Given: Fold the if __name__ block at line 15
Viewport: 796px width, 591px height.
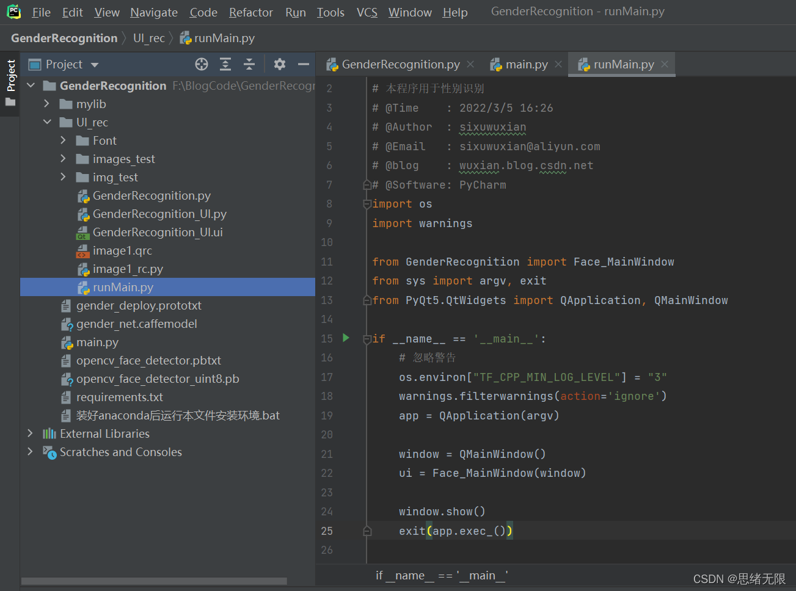Looking at the screenshot, I should click(x=367, y=339).
